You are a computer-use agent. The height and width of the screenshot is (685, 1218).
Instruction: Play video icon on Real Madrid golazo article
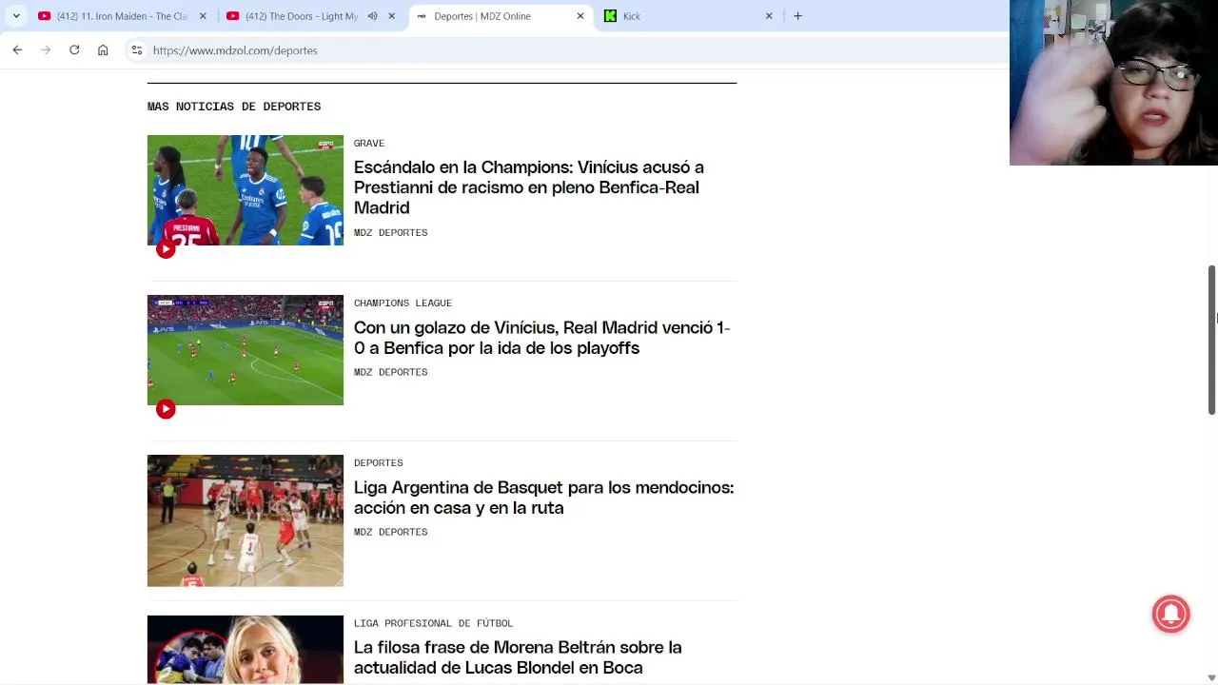pyautogui.click(x=166, y=409)
